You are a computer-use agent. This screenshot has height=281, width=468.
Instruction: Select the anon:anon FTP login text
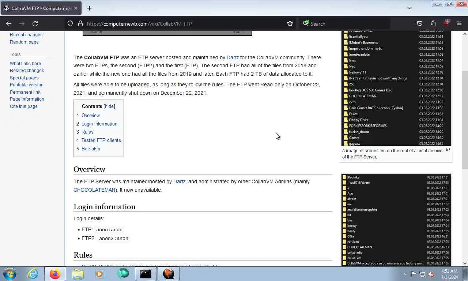pos(109,230)
